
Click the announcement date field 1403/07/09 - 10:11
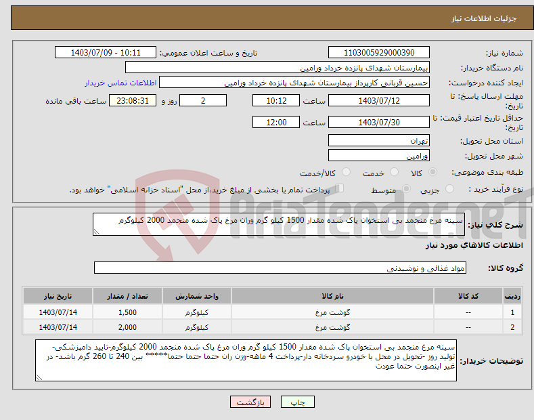(x=105, y=53)
